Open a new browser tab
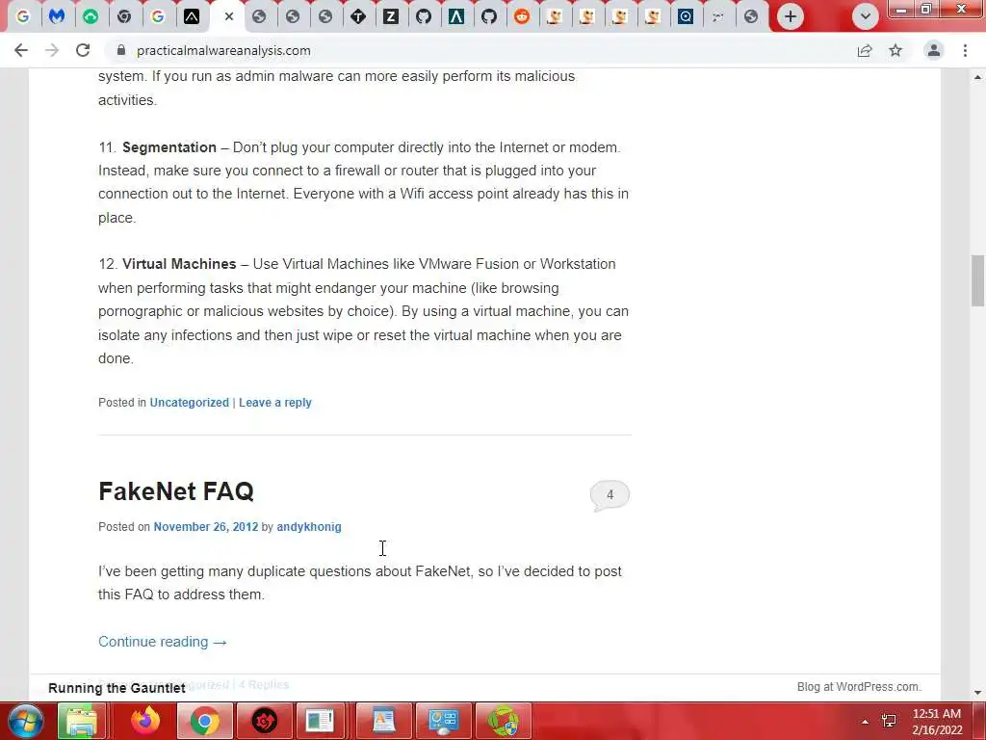 pos(791,16)
